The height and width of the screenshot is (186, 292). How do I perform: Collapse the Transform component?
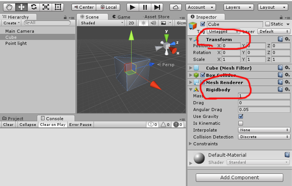pyautogui.click(x=190, y=40)
